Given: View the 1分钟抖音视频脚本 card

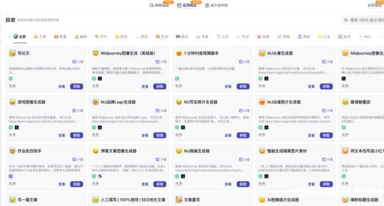Looking at the screenshot, I should [x=228, y=86].
